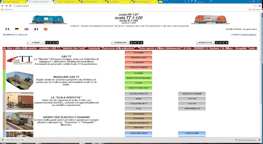The image size is (263, 144).
Task: Open the FS E.424 button
Action: click(192, 99)
